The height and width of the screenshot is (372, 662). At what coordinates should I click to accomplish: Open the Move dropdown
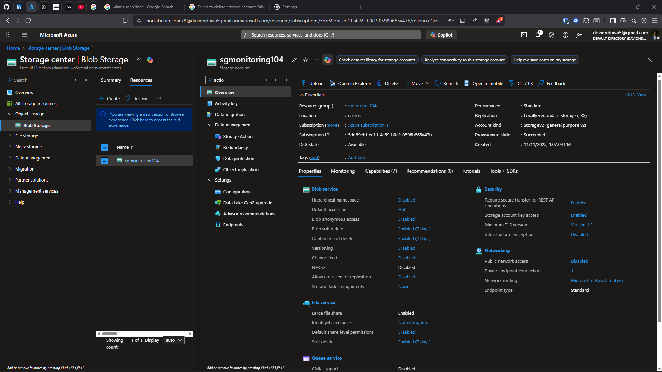[x=417, y=83]
